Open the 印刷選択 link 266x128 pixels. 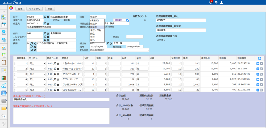118,20
